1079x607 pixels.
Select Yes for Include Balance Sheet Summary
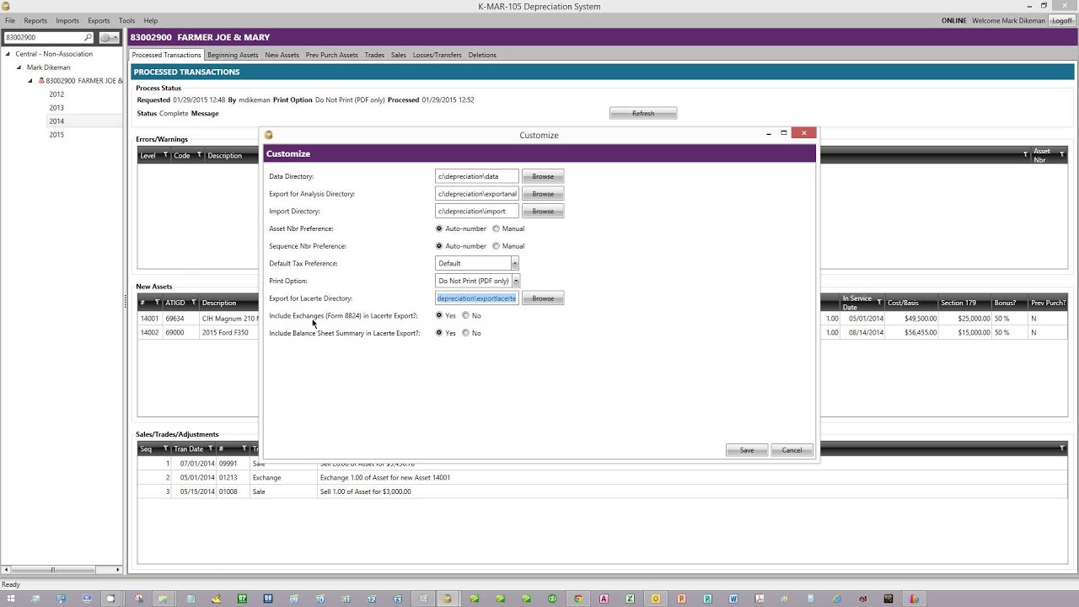click(439, 333)
